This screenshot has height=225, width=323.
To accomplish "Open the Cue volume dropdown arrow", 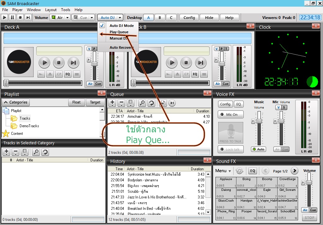I will (92, 17).
